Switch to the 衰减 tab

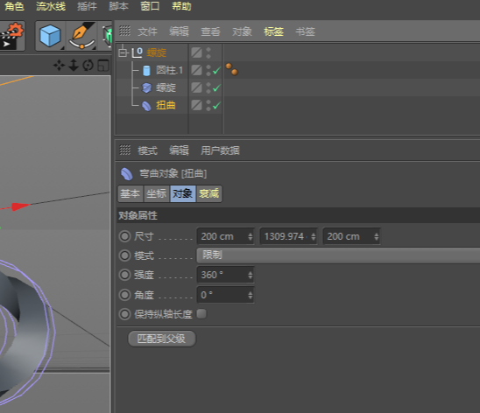point(209,193)
